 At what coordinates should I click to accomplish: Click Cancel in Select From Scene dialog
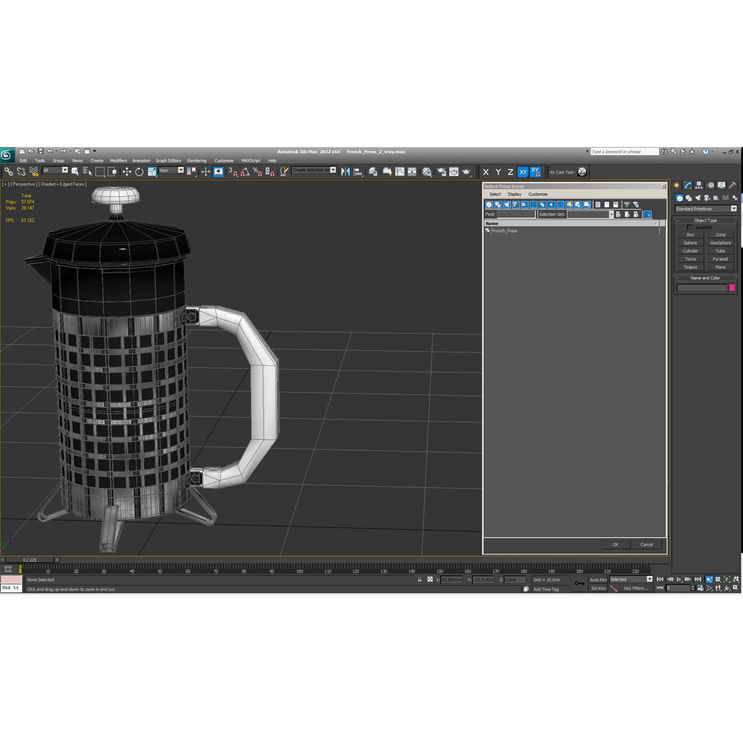[647, 545]
